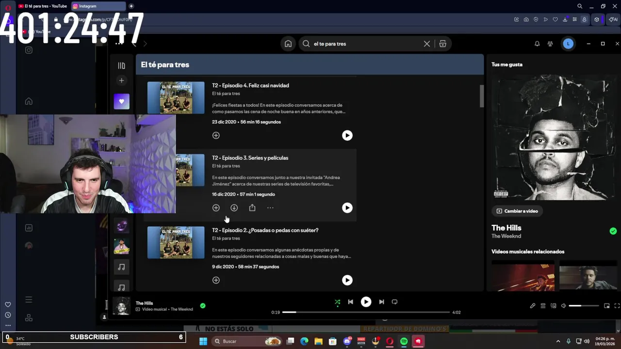Screen dimensions: 621x349
Task: Open Liked Songs purple heart playlist
Action: coord(121,101)
